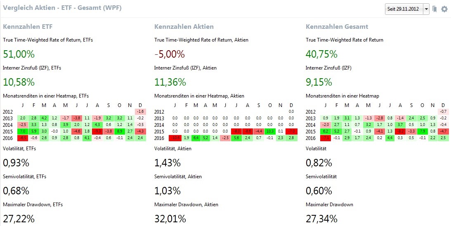Select the 0,68% ETF semivolatility value
This screenshot has height=226, width=451.
(16, 191)
